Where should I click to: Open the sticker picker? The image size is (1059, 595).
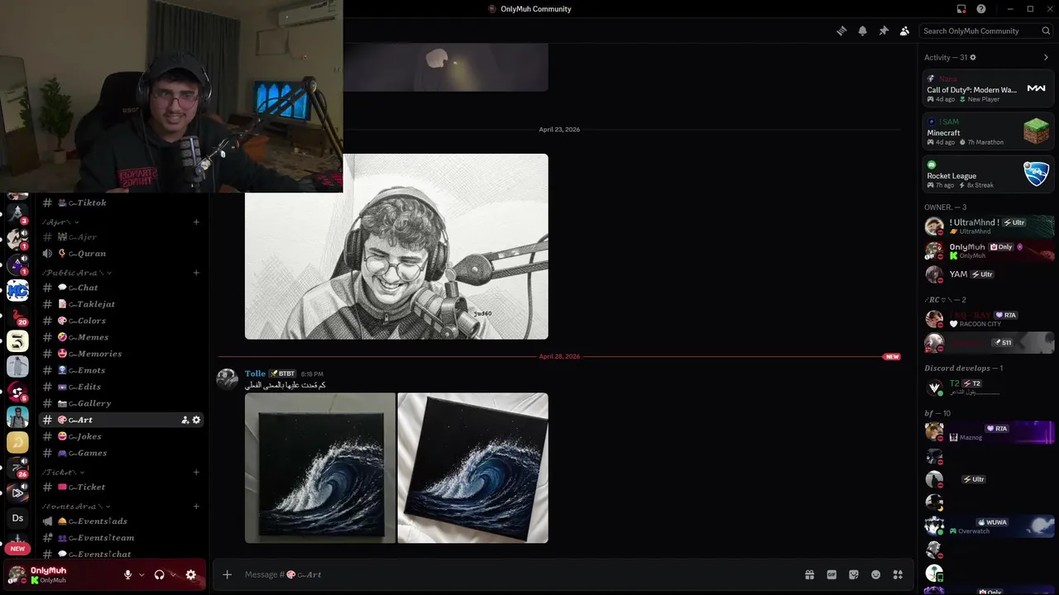point(854,574)
